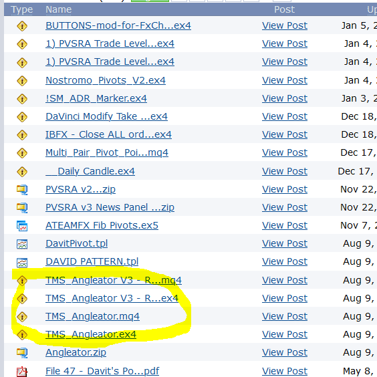Click the zip archive icon beside PVSRA v3 News Panel
Image resolution: width=377 pixels, height=377 pixels.
(x=22, y=208)
